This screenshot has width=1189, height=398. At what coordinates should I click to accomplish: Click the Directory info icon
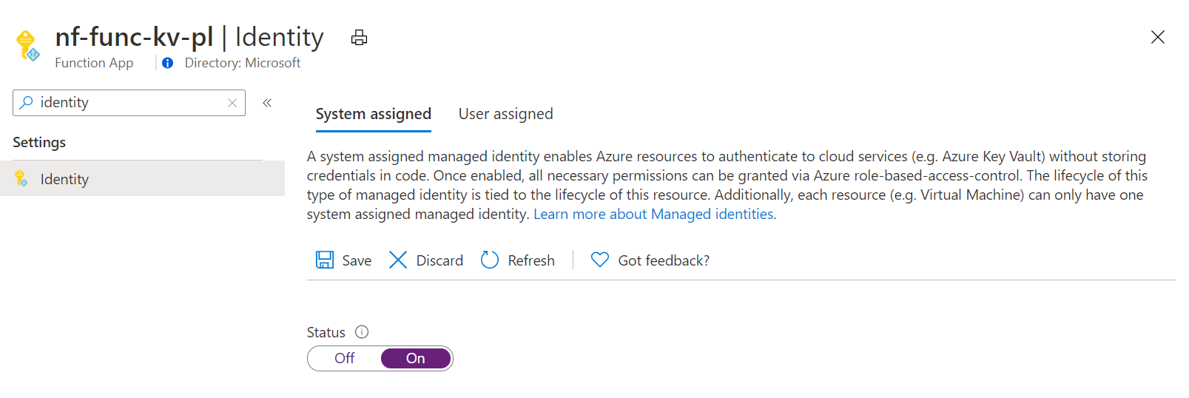tap(168, 63)
